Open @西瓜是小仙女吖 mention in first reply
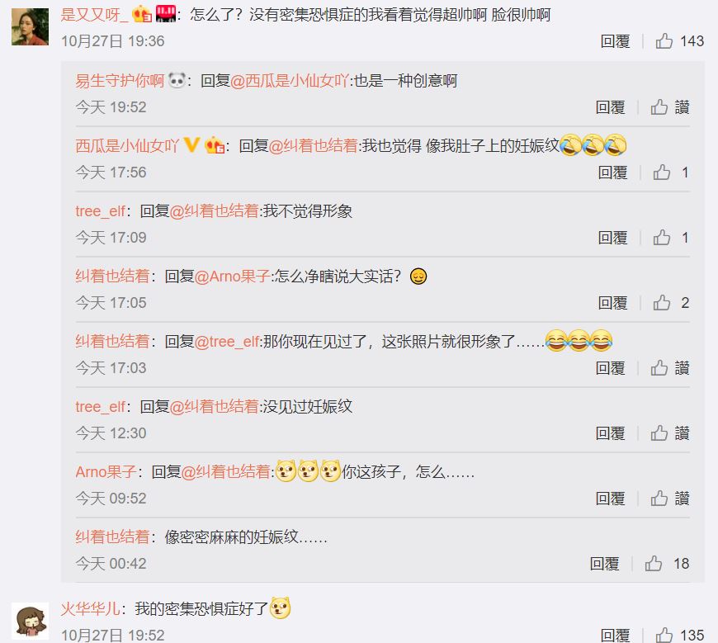 tap(290, 81)
